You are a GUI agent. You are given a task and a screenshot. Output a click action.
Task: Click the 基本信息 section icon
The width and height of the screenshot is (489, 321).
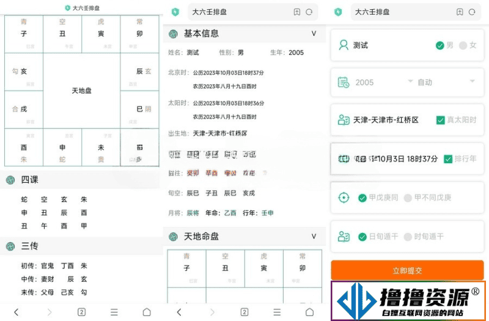pyautogui.click(x=173, y=34)
